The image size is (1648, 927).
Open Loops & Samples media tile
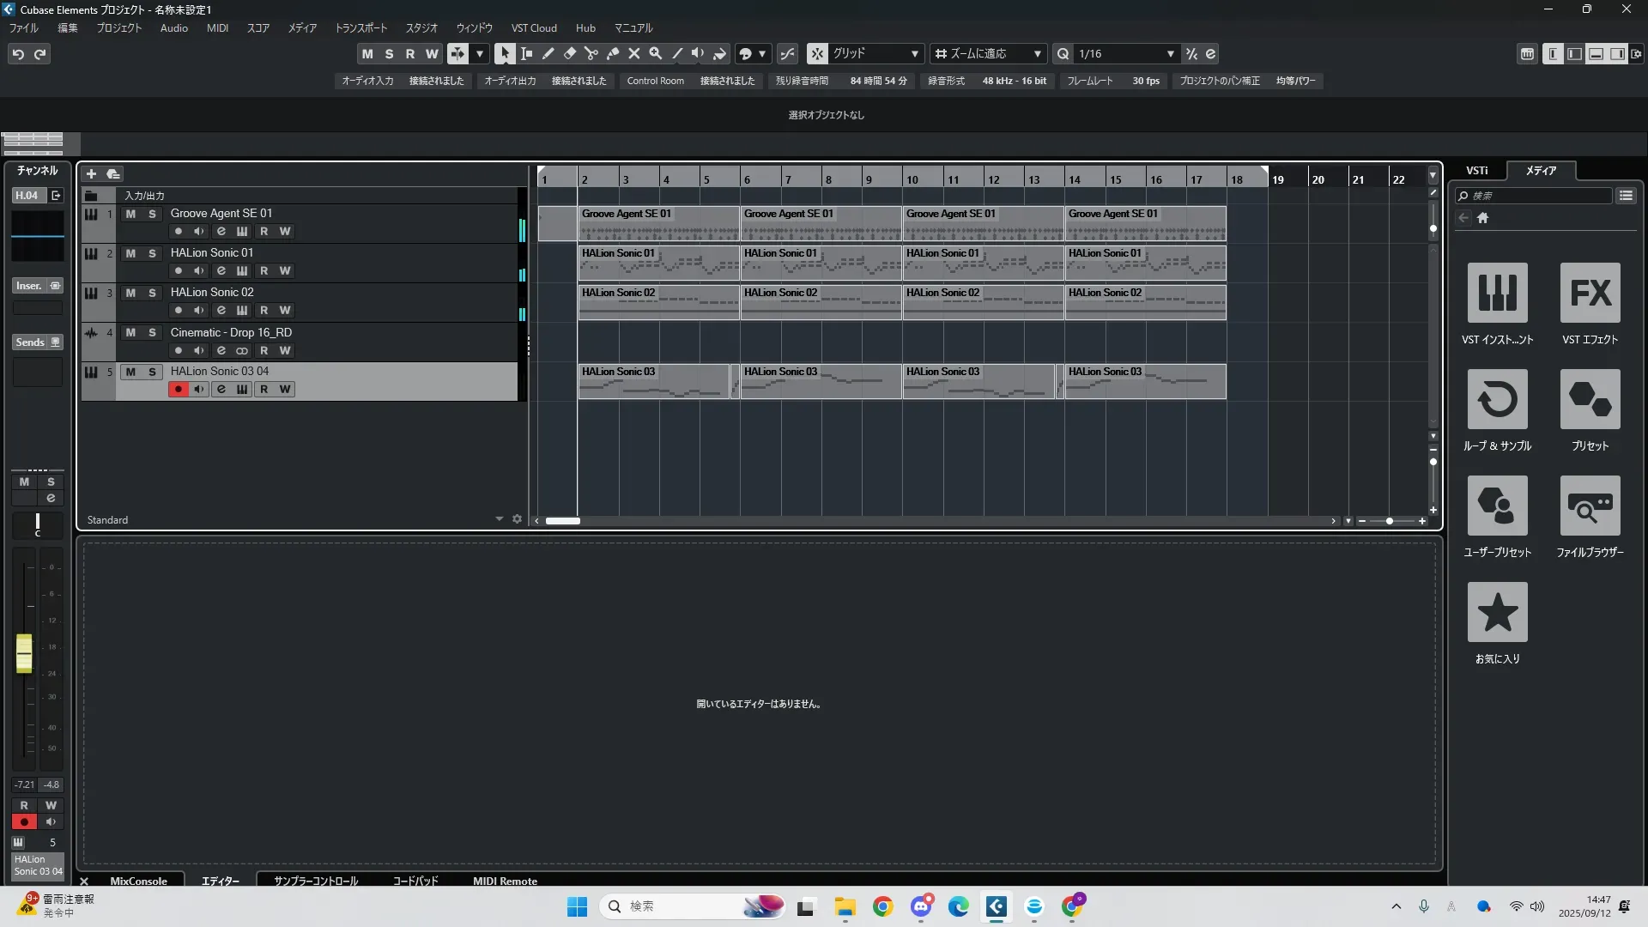1497,399
